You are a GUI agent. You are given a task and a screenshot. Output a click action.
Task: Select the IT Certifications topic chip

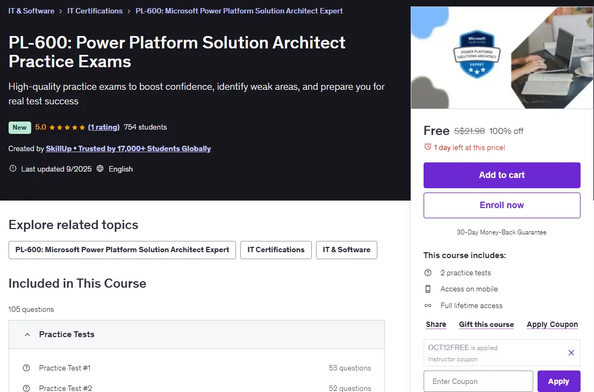pyautogui.click(x=276, y=250)
